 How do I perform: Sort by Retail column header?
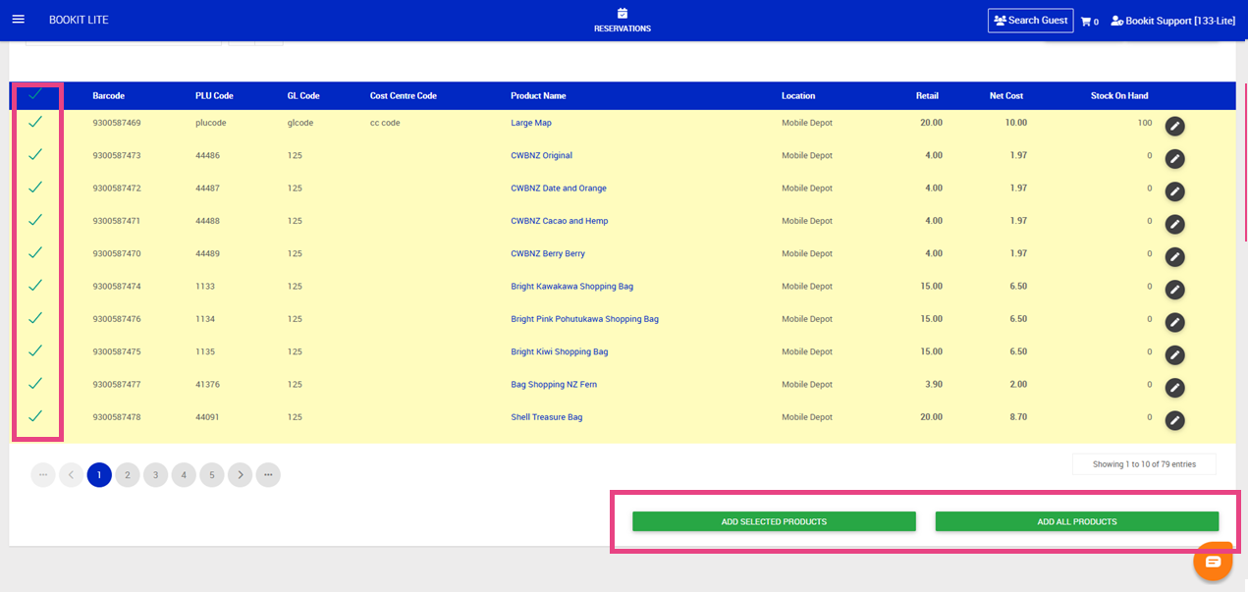[x=927, y=96]
